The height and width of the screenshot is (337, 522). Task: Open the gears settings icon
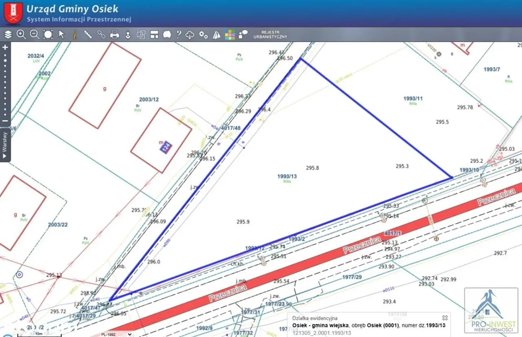(203, 35)
